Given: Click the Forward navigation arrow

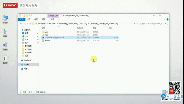Looking at the screenshot, I should click(24, 24).
